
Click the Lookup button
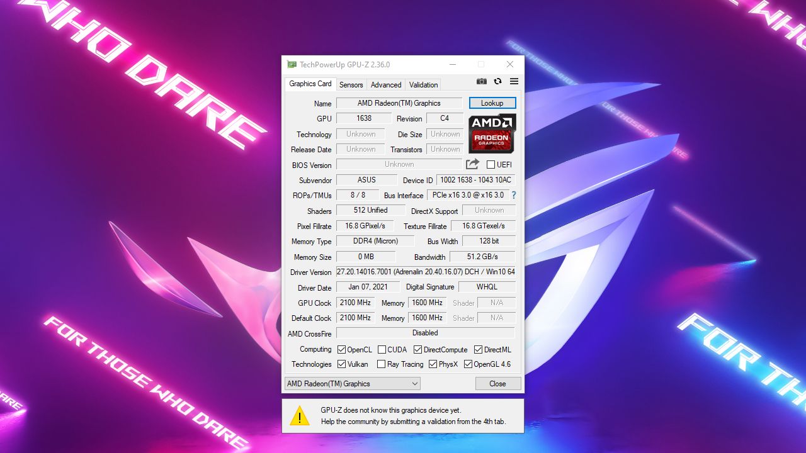pyautogui.click(x=492, y=103)
